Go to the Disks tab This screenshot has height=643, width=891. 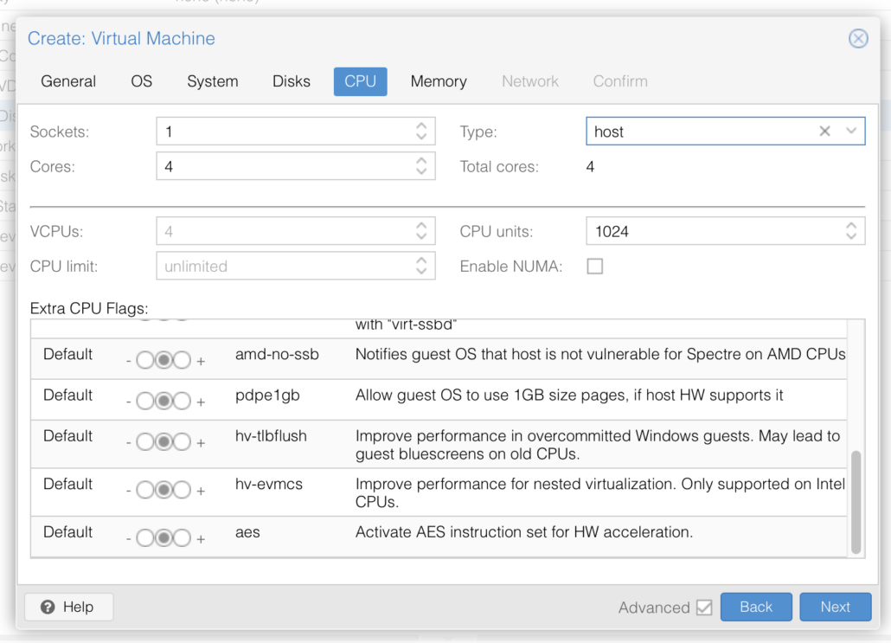[x=291, y=81]
